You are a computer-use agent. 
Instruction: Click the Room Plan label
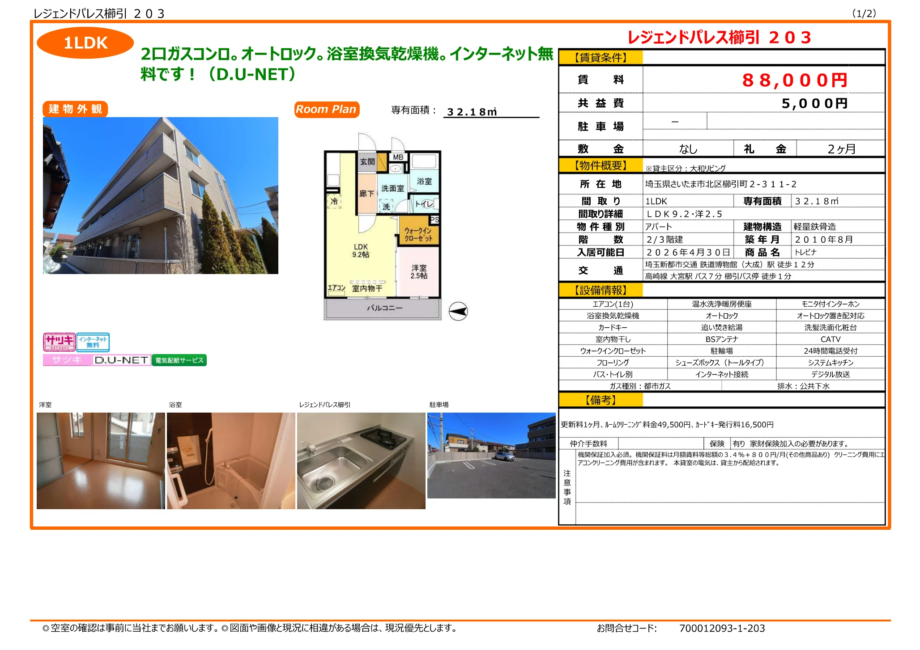(327, 109)
